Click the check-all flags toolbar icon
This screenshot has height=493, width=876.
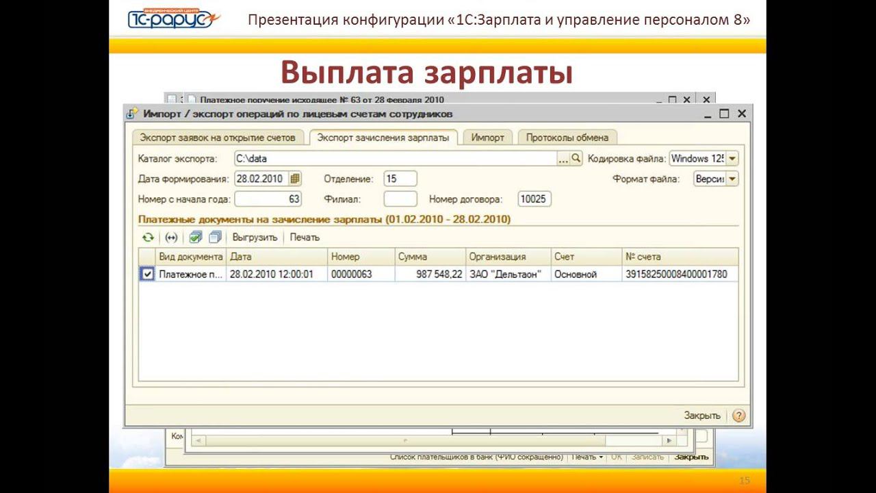[x=196, y=238]
